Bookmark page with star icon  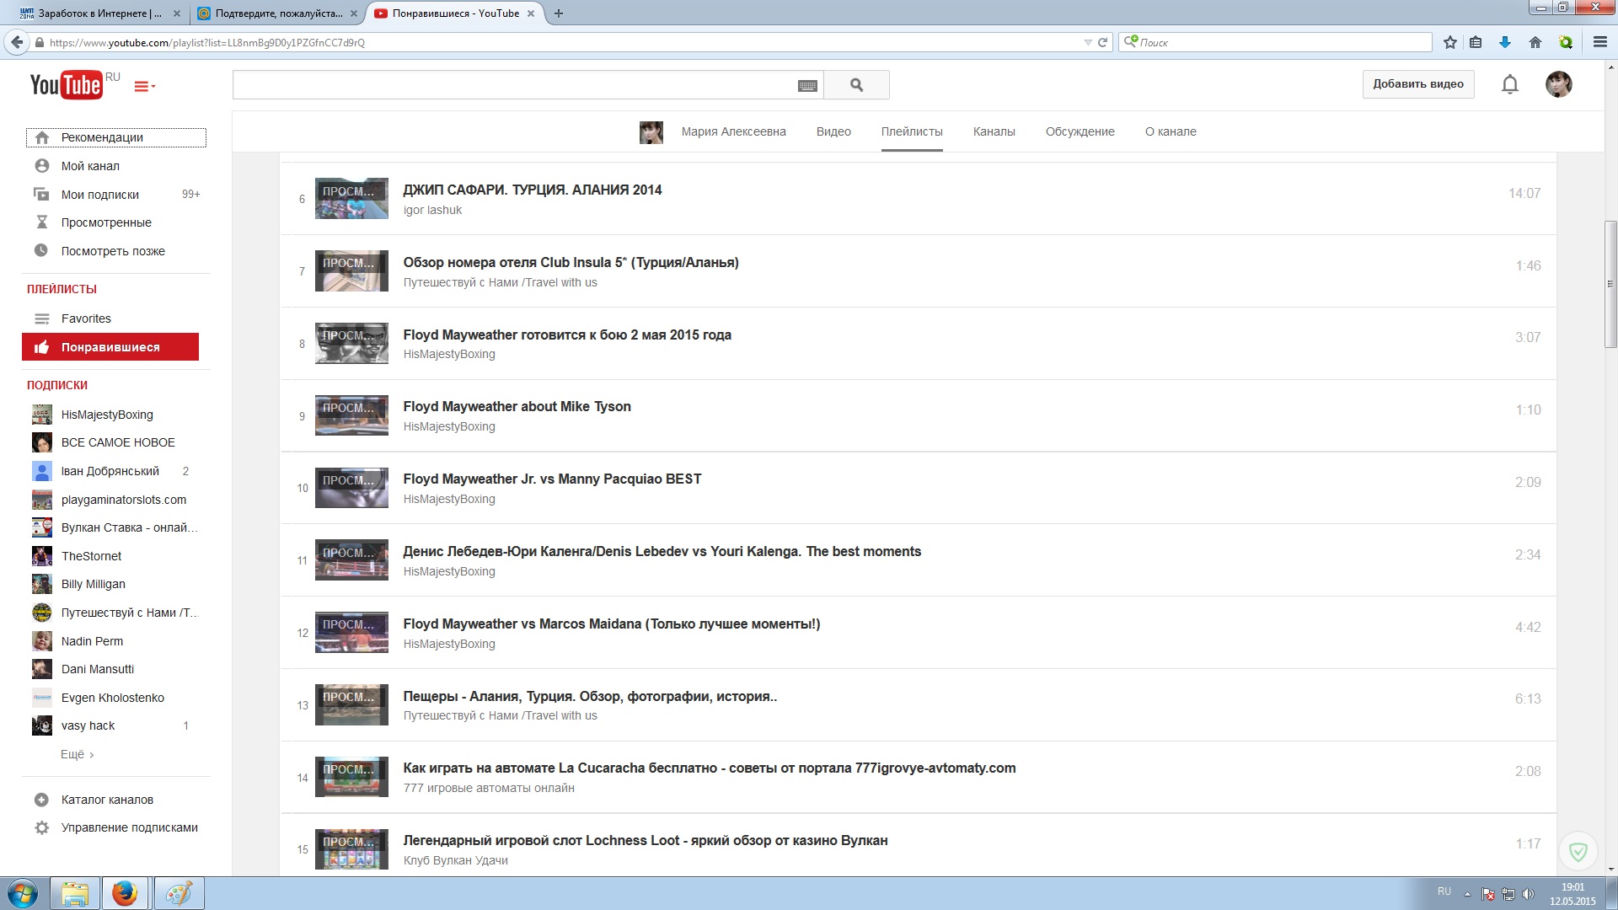[x=1450, y=42]
